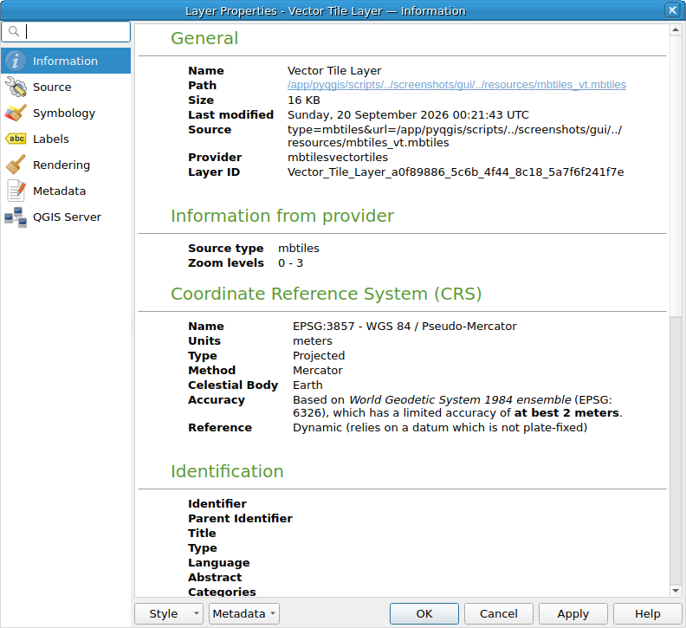Click the Metadata document icon

tap(16, 191)
